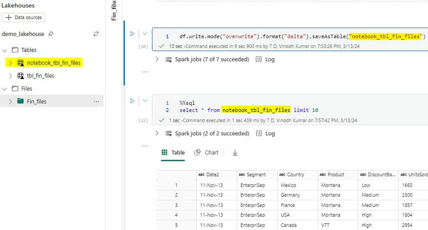Click the Spark jobs icon for 2 jobs

point(168,134)
